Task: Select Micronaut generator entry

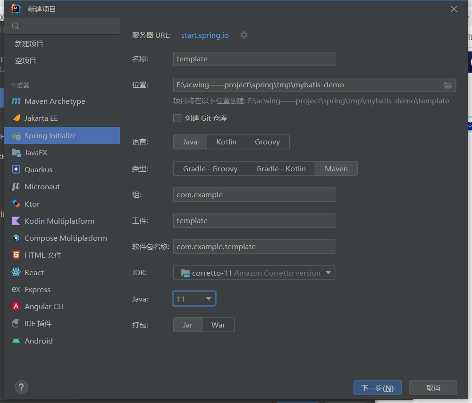Action: (x=62, y=186)
